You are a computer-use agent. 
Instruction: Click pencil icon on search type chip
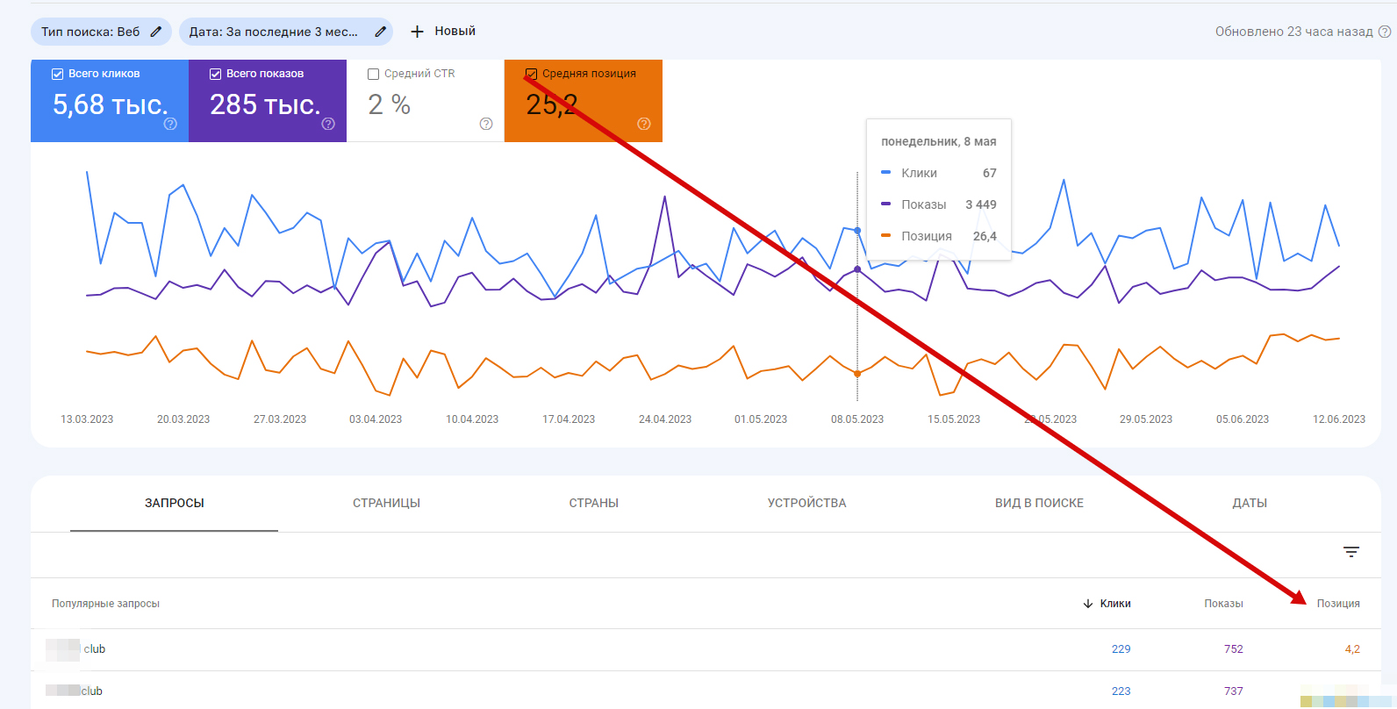click(x=156, y=32)
